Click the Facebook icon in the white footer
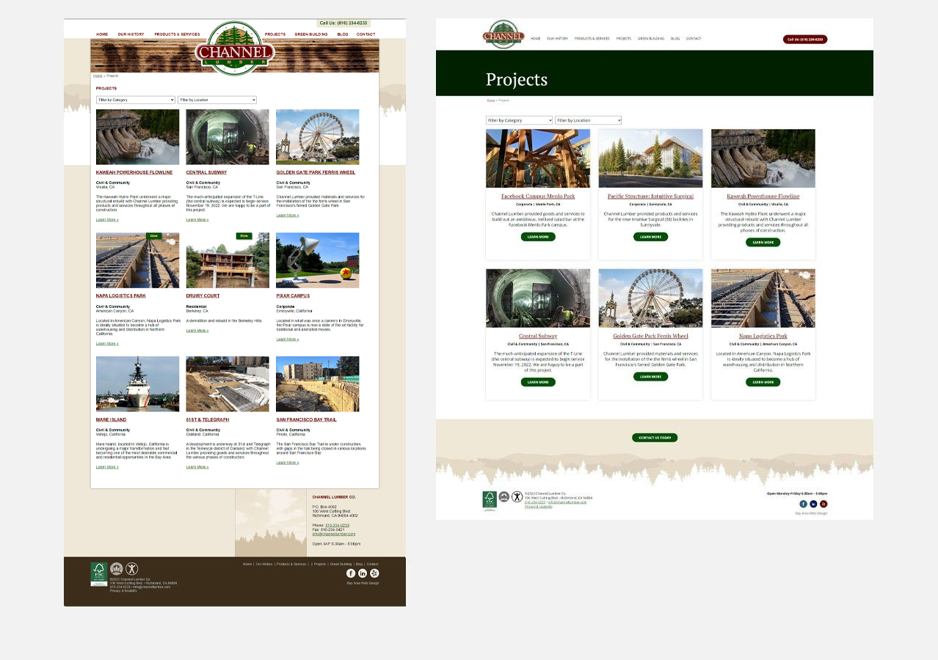Viewport: 938px width, 660px height. click(803, 504)
